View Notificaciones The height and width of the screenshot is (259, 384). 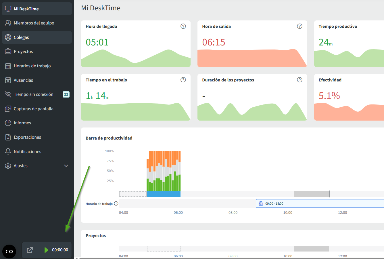tap(27, 152)
